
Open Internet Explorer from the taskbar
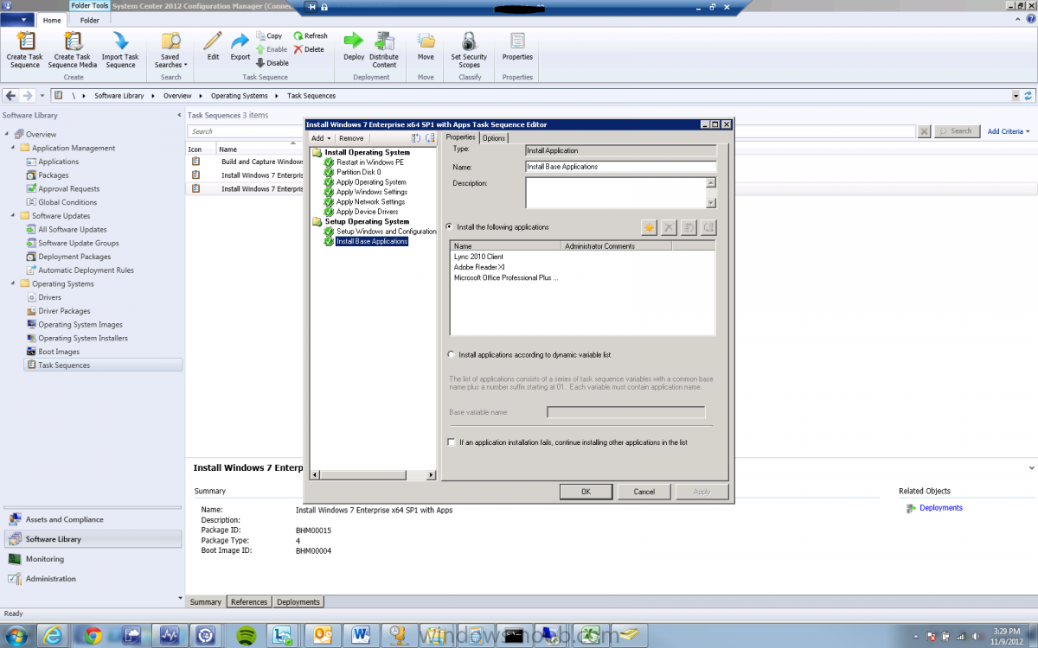pyautogui.click(x=54, y=636)
